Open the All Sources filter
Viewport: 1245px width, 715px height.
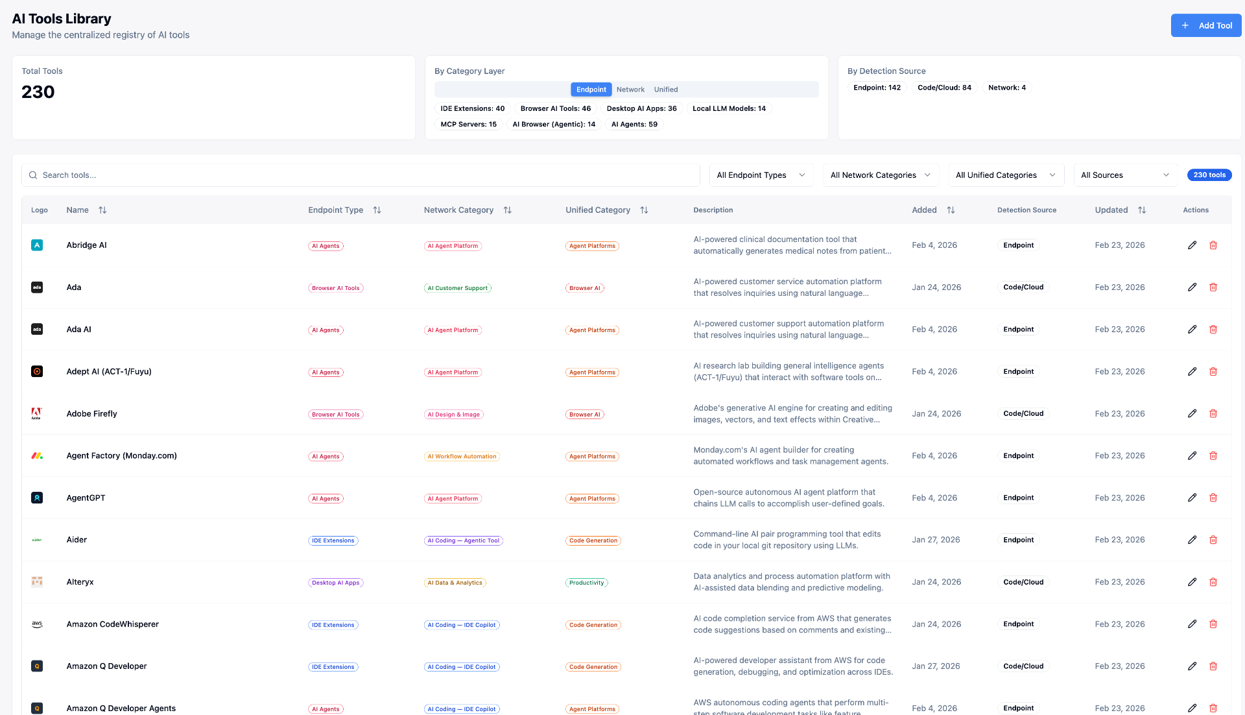click(1126, 175)
